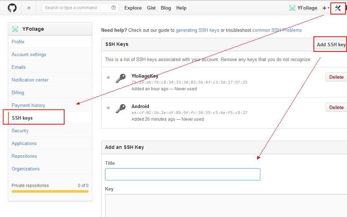Screen dimensions: 347x217
Task: Click the key icon beside YfoliageKey
Action: tap(121, 78)
